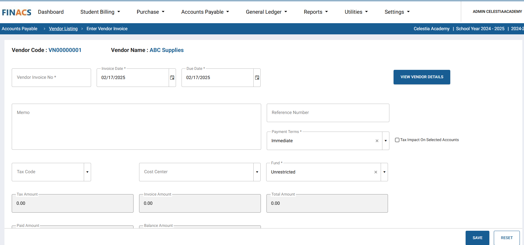524x245 pixels.
Task: Open Settings menu
Action: pos(397,12)
